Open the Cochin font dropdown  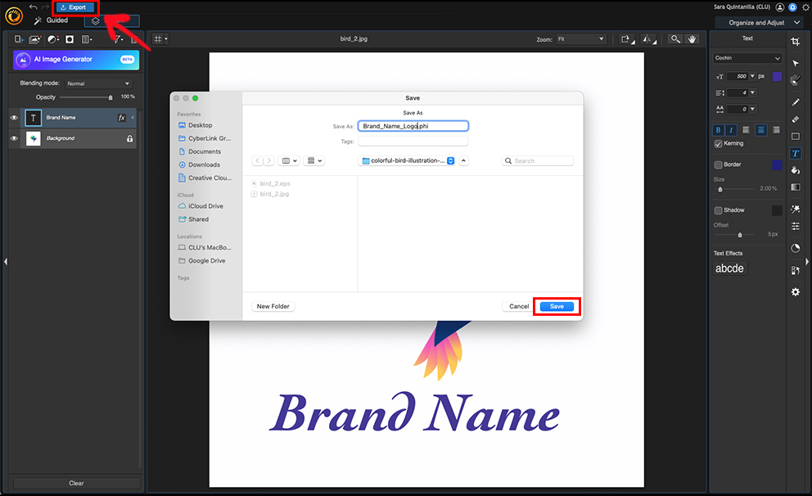click(x=747, y=58)
